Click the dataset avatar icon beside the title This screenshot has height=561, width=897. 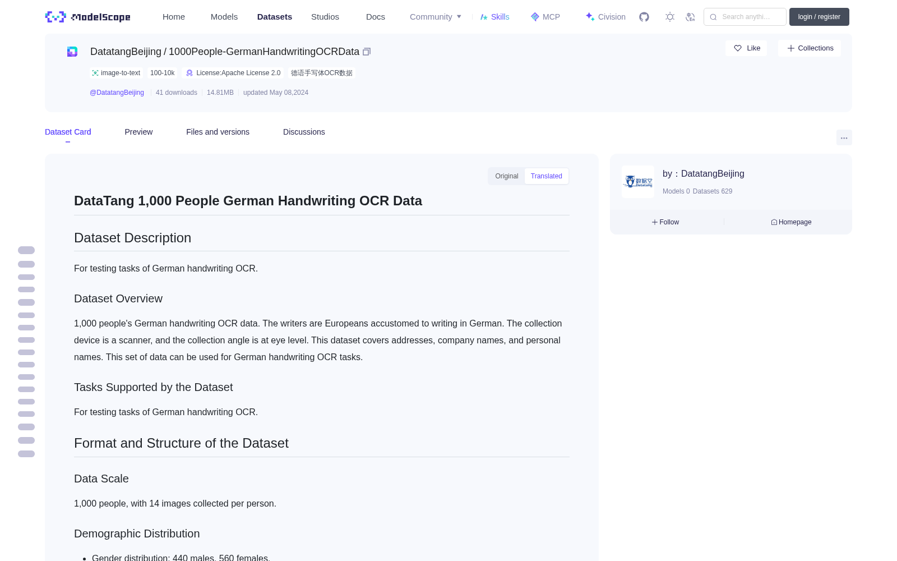72,52
